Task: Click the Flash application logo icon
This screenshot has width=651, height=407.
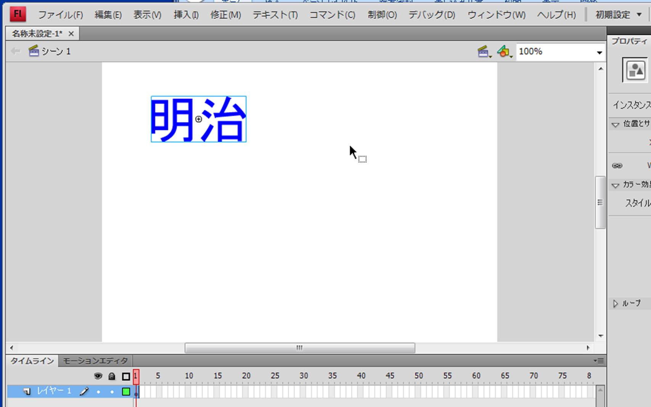Action: (x=18, y=14)
